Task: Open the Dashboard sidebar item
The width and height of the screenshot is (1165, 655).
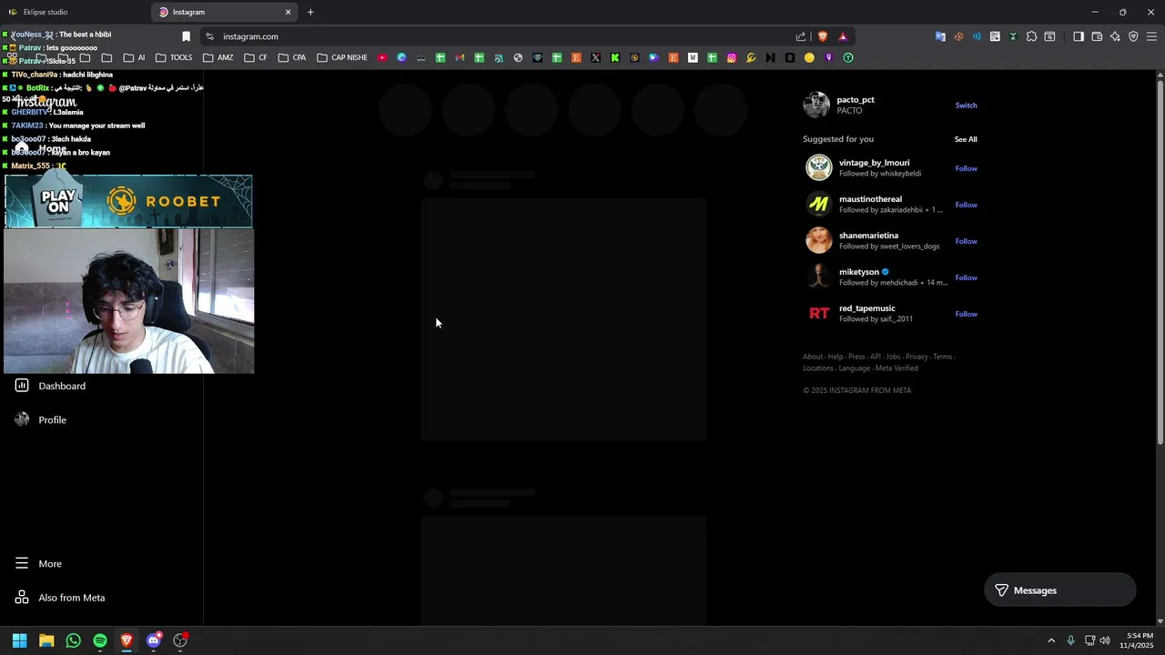Action: click(50, 386)
